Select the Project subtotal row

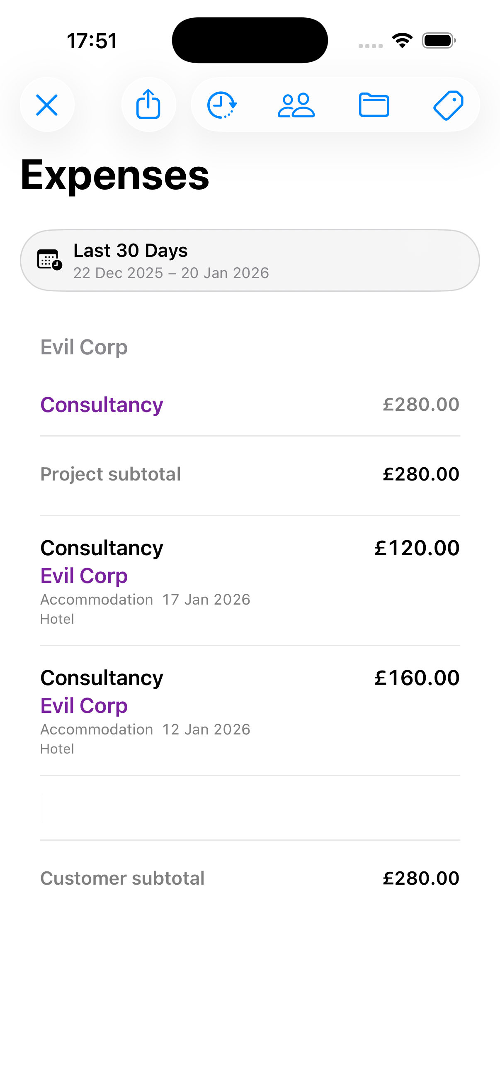tap(250, 474)
